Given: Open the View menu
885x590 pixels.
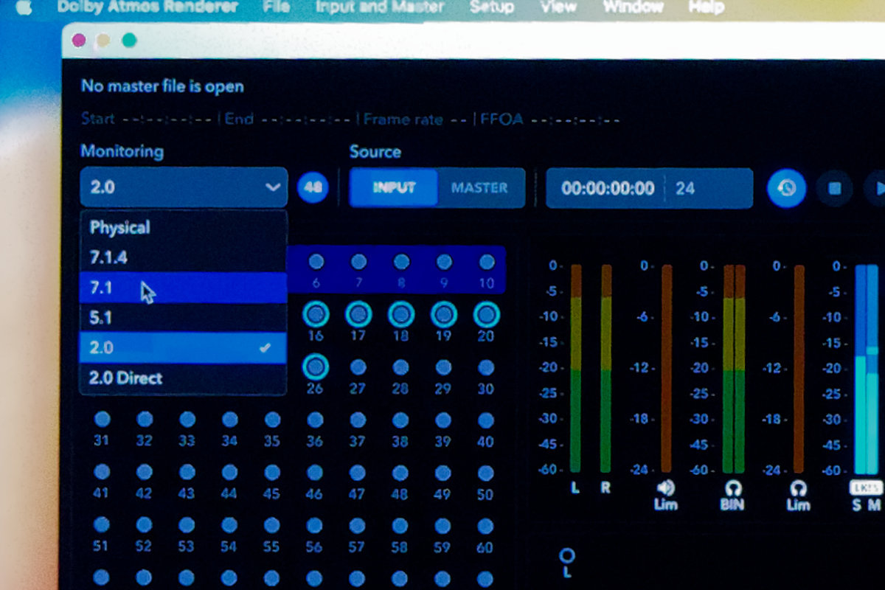Looking at the screenshot, I should [x=558, y=7].
